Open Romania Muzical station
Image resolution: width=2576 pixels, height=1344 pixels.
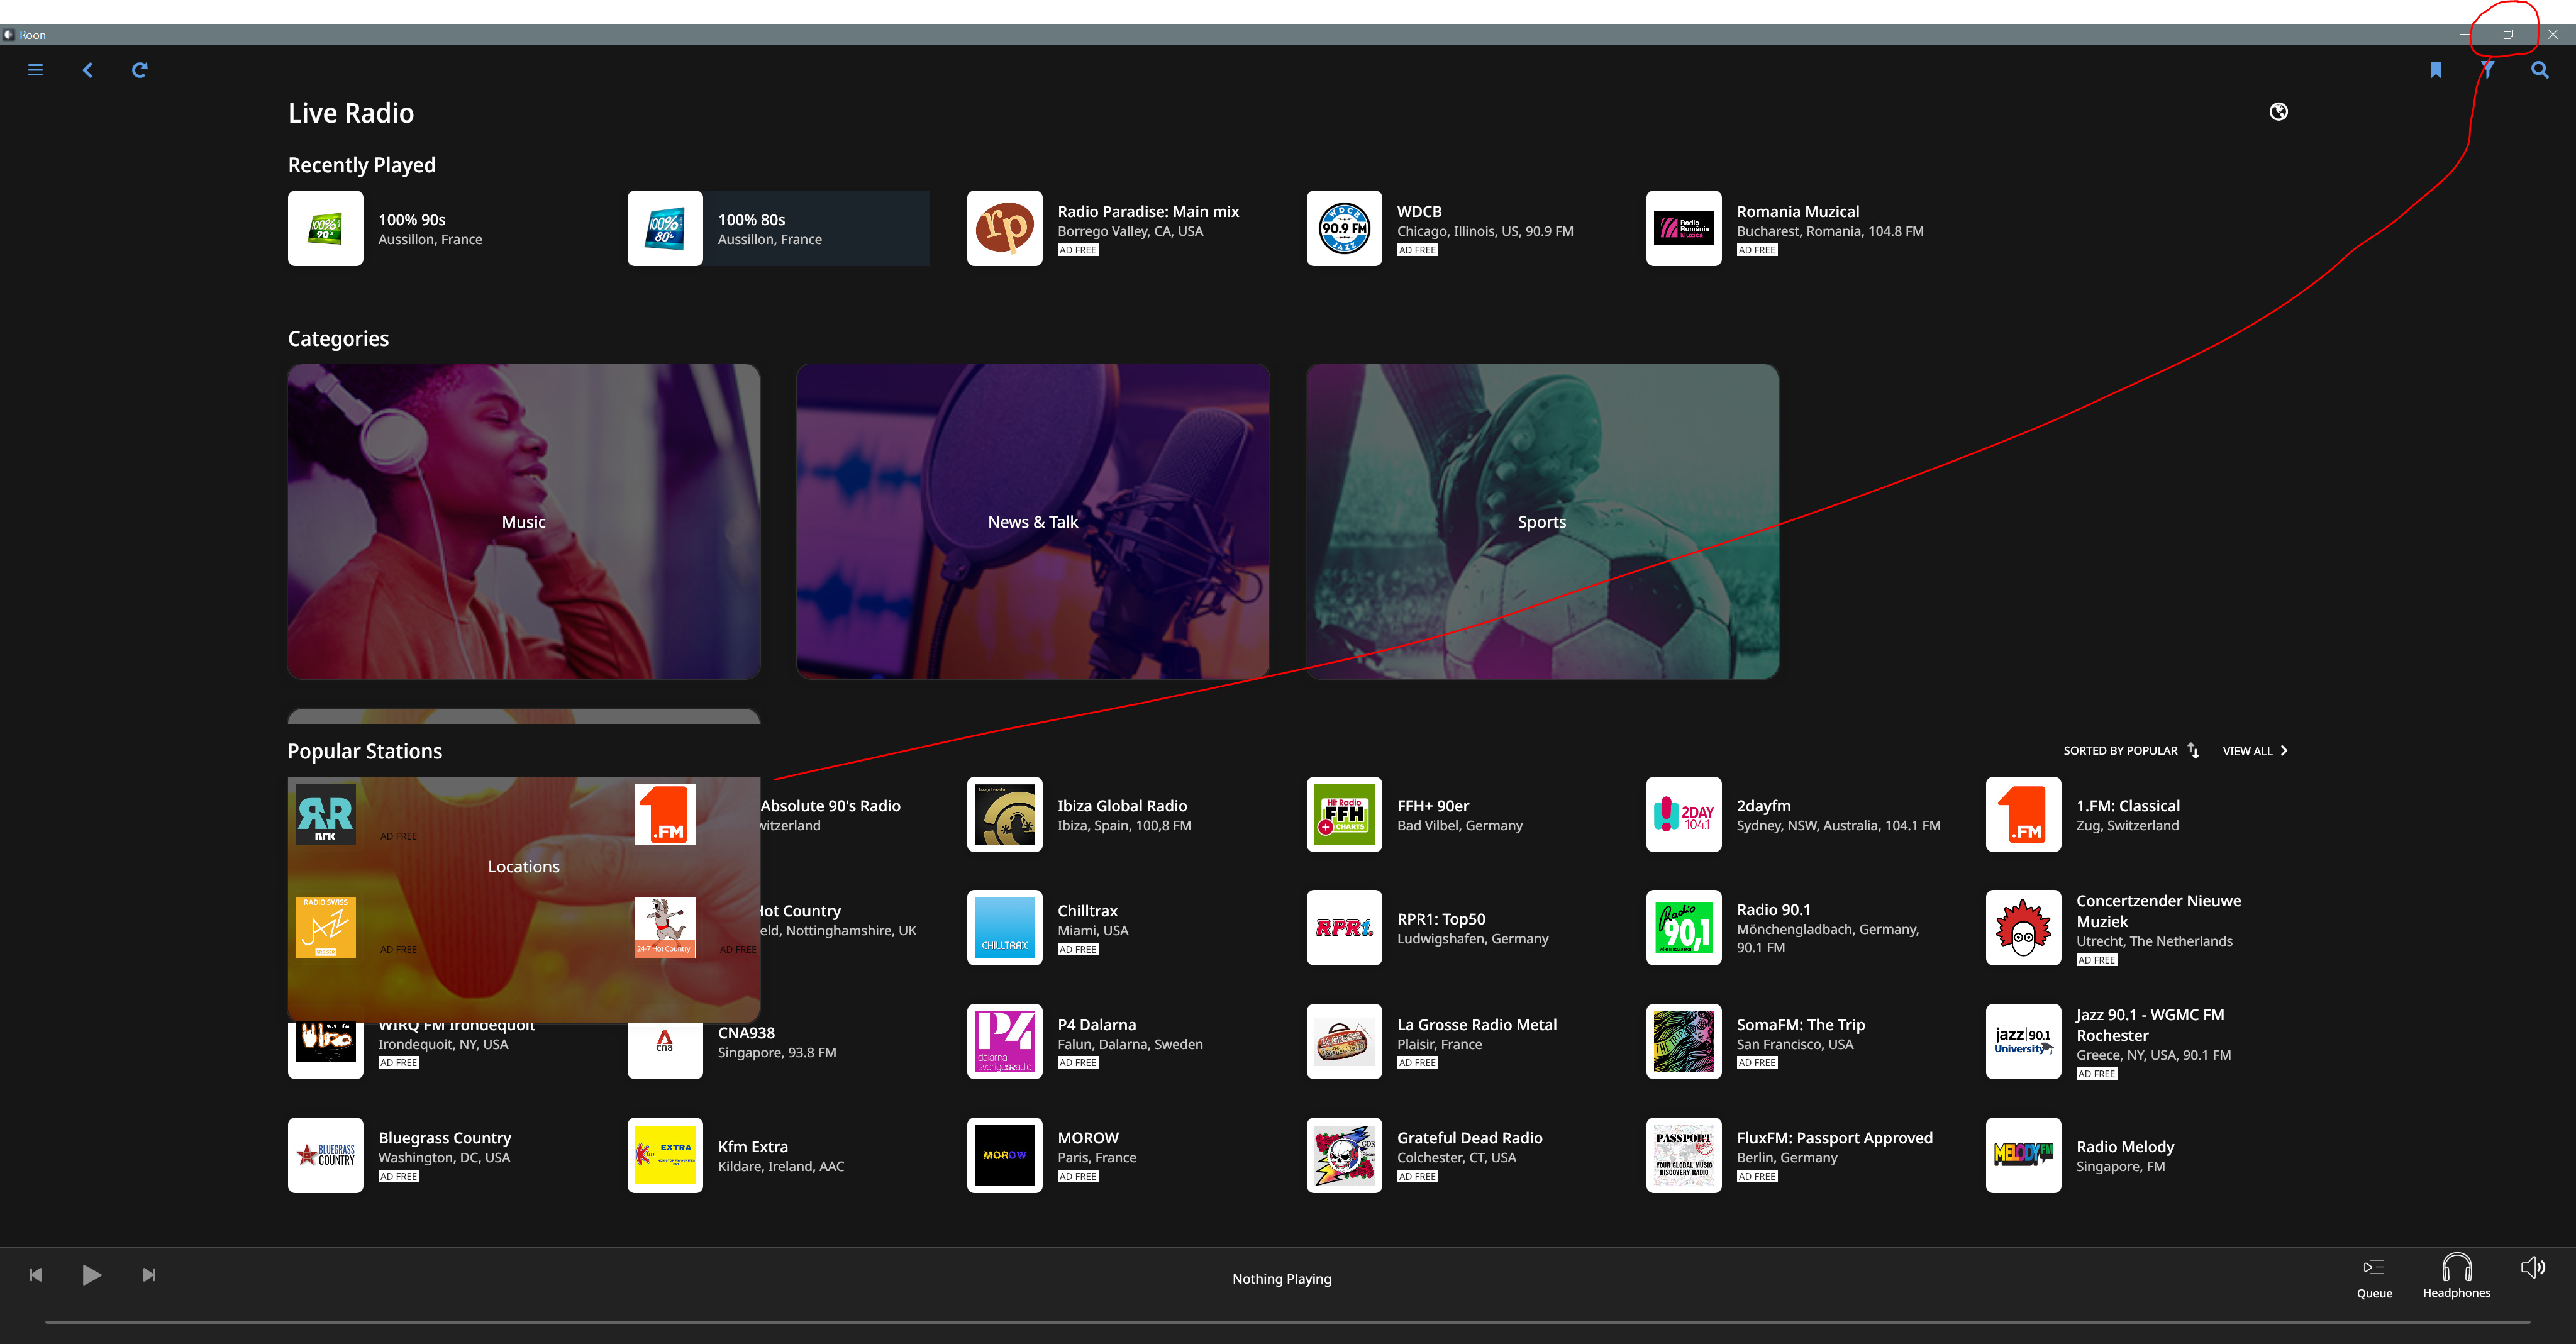[1797, 228]
